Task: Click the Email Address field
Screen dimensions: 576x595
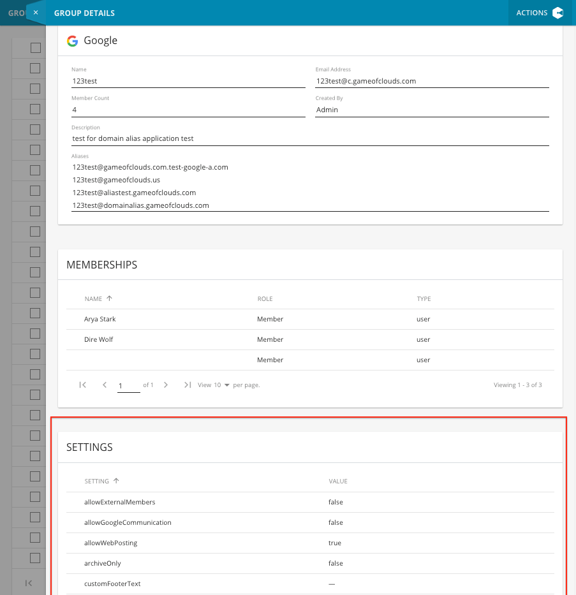Action: [432, 81]
